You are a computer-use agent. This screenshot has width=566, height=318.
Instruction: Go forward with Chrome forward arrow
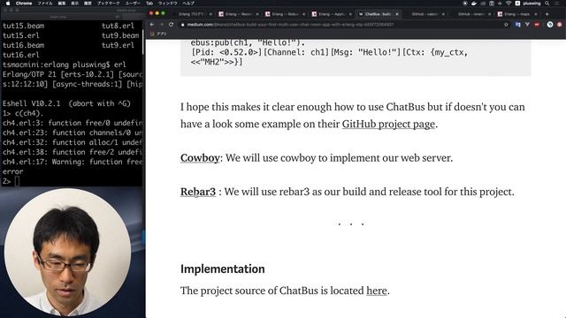(x=161, y=25)
